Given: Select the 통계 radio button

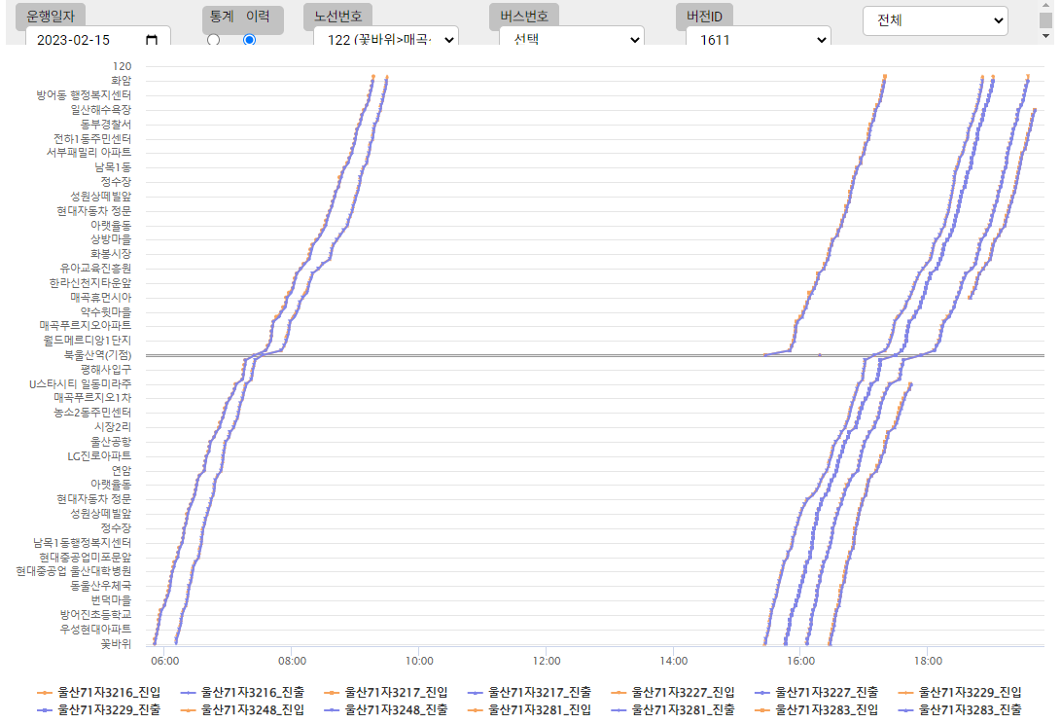Looking at the screenshot, I should click(x=213, y=40).
